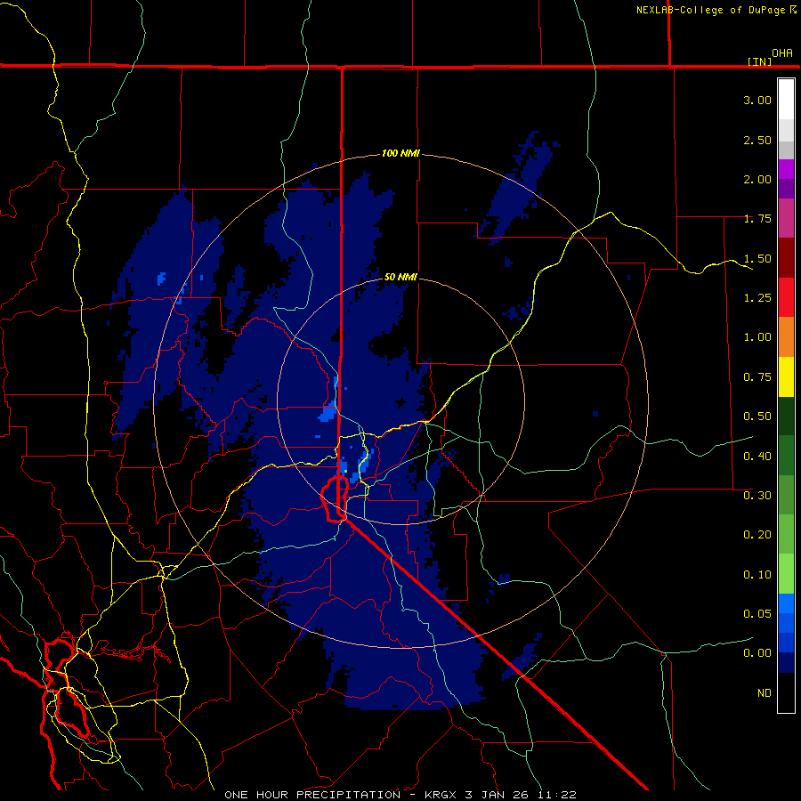Image resolution: width=801 pixels, height=801 pixels.
Task: Select the yellow legend swatch
Action: click(x=786, y=377)
